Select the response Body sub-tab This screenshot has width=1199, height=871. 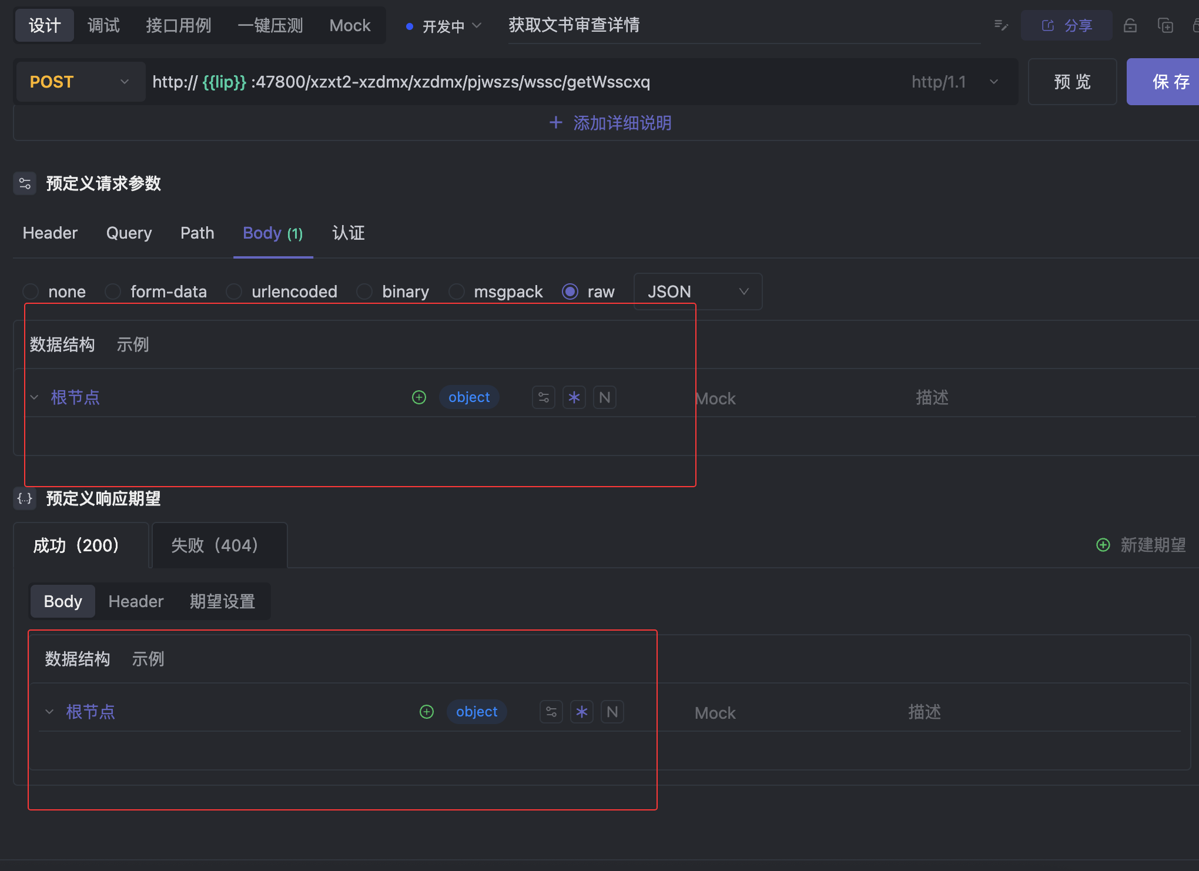point(63,601)
